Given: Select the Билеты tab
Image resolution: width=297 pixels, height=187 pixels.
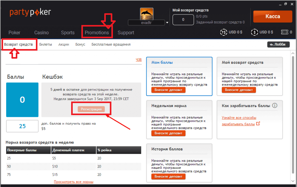Looking at the screenshot, I should coord(46,44).
